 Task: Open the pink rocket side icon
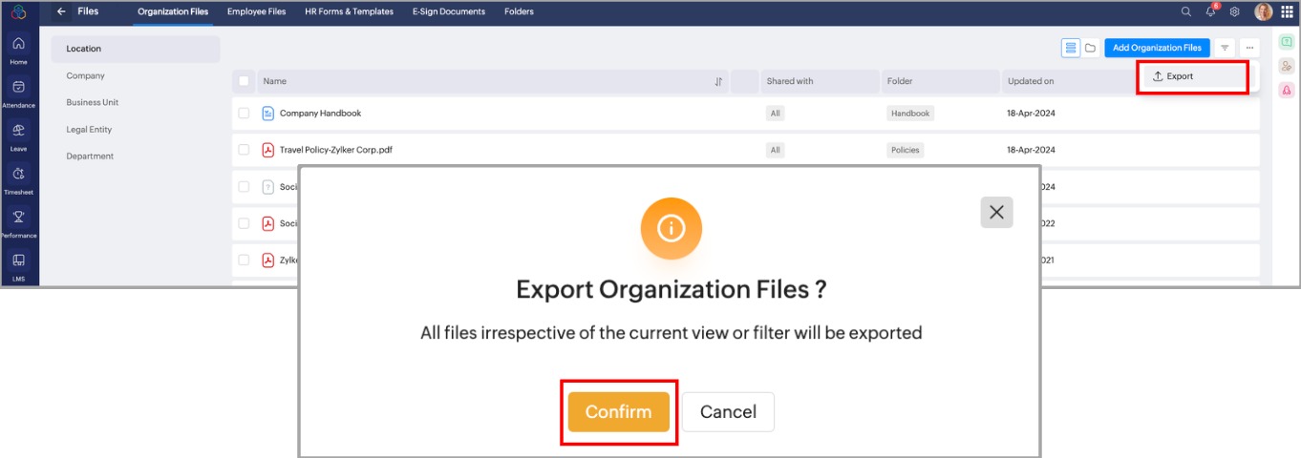(1287, 91)
